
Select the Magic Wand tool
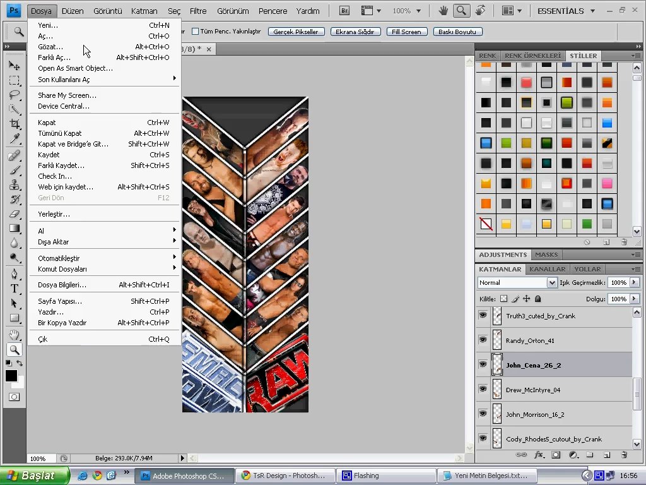click(x=15, y=109)
